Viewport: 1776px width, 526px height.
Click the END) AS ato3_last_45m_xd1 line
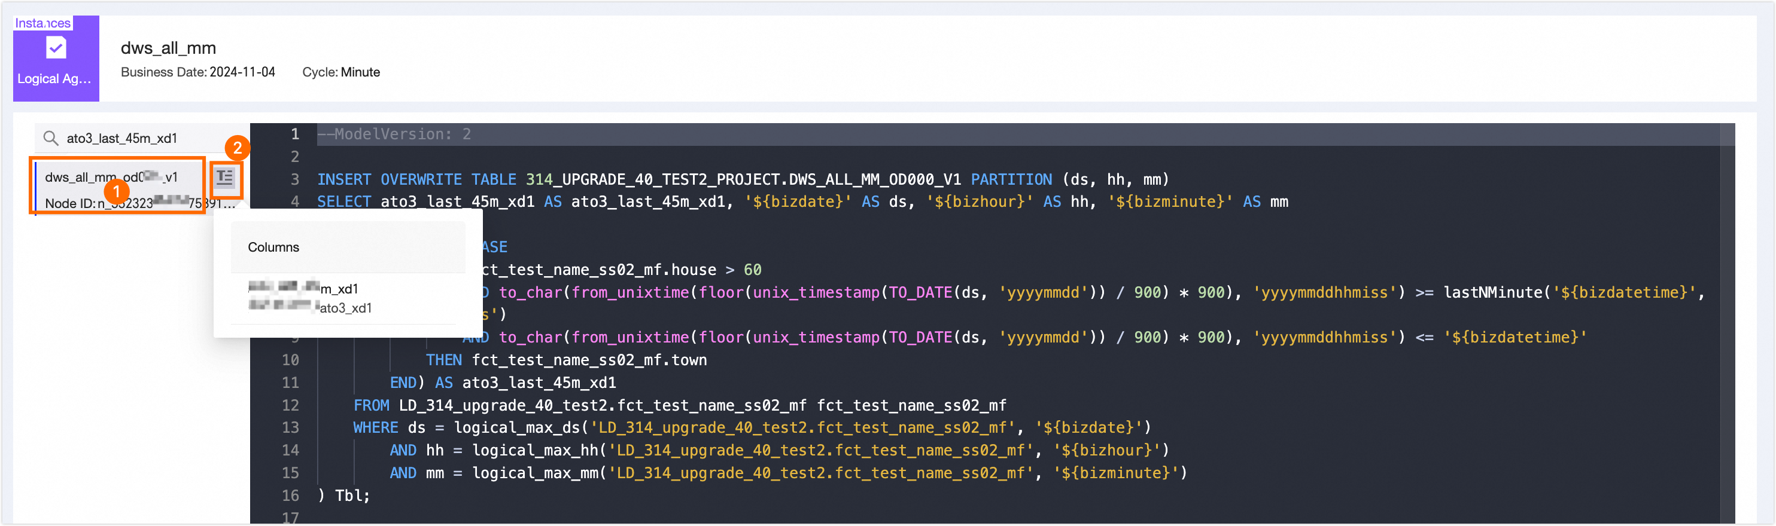click(503, 383)
